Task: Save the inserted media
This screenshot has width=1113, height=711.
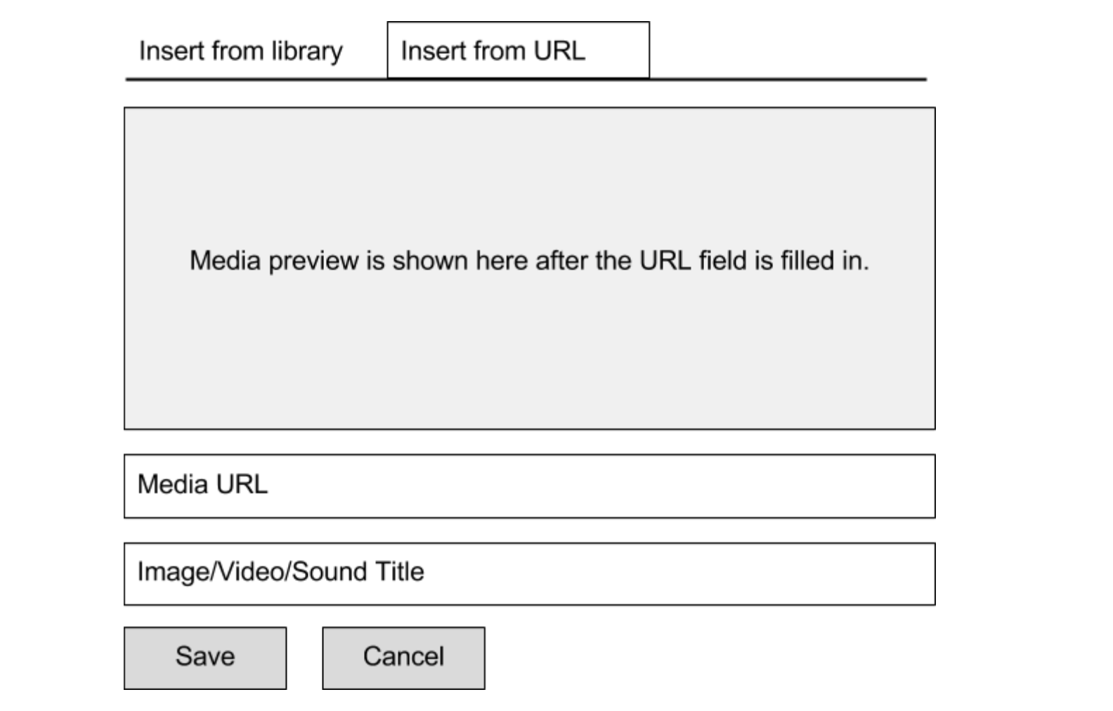Action: (205, 658)
